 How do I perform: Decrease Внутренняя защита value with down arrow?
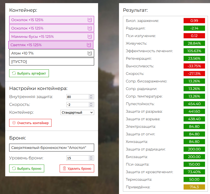pos(91,98)
